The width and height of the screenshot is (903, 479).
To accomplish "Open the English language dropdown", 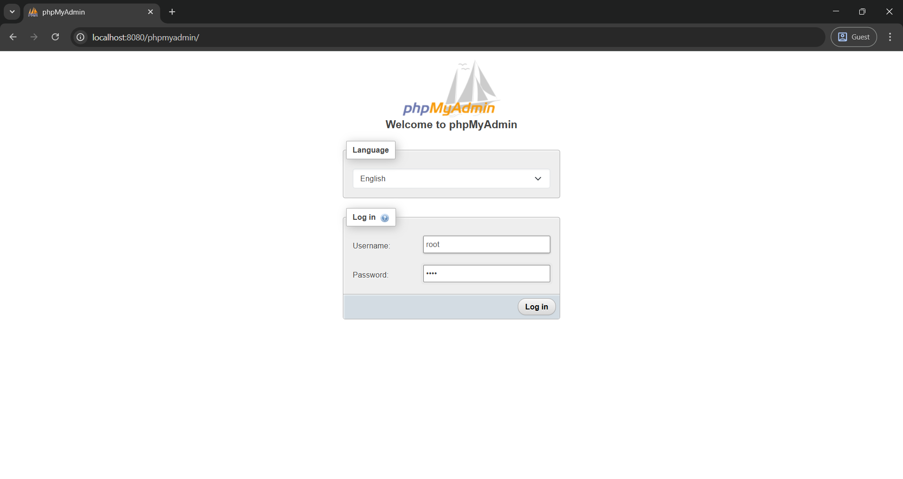I will 451,178.
